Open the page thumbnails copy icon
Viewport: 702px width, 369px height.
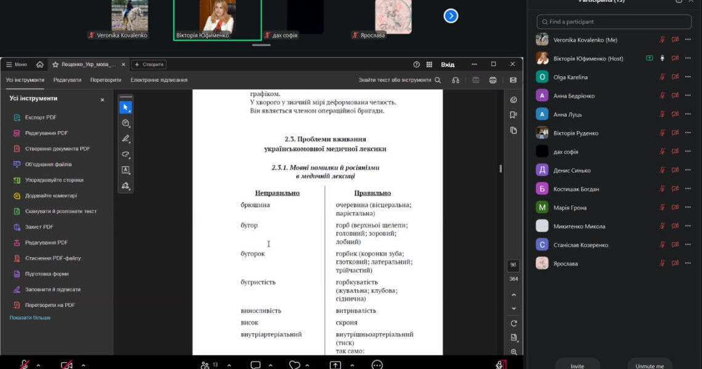(x=514, y=130)
